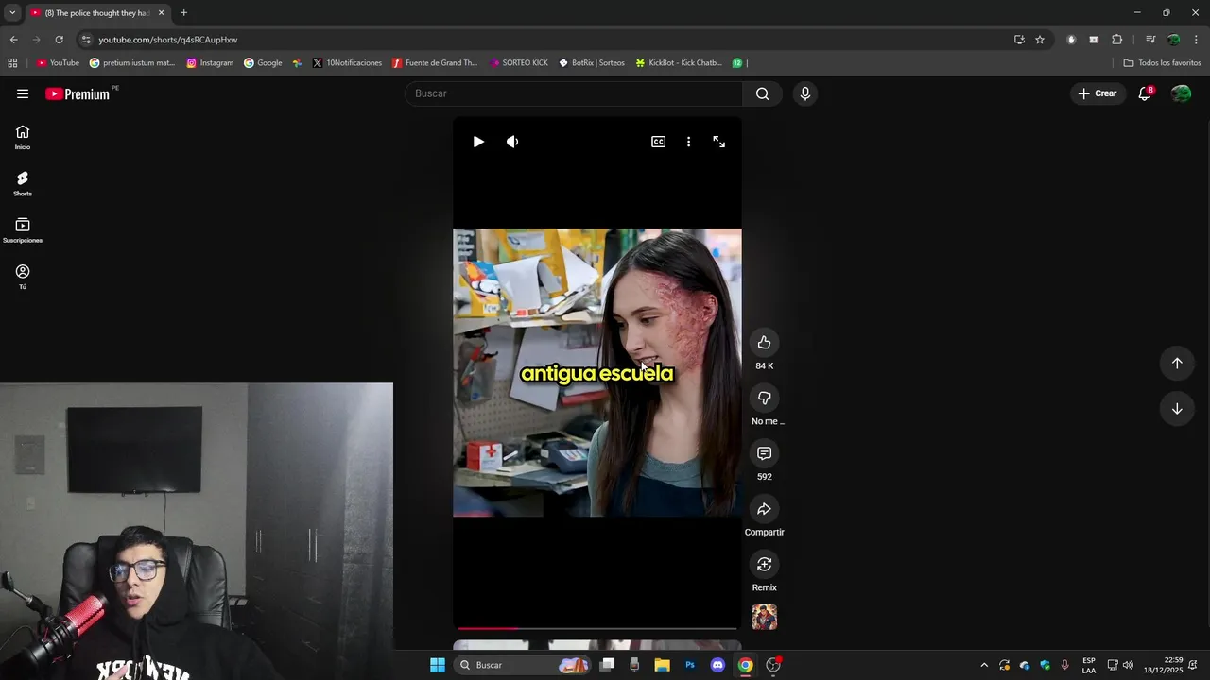Go to the next Short (down arrow)
1210x680 pixels.
click(x=1177, y=409)
